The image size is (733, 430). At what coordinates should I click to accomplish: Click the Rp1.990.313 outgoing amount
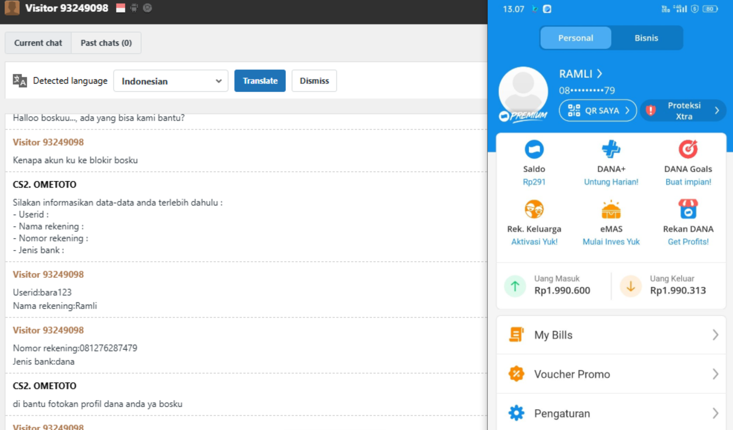678,290
